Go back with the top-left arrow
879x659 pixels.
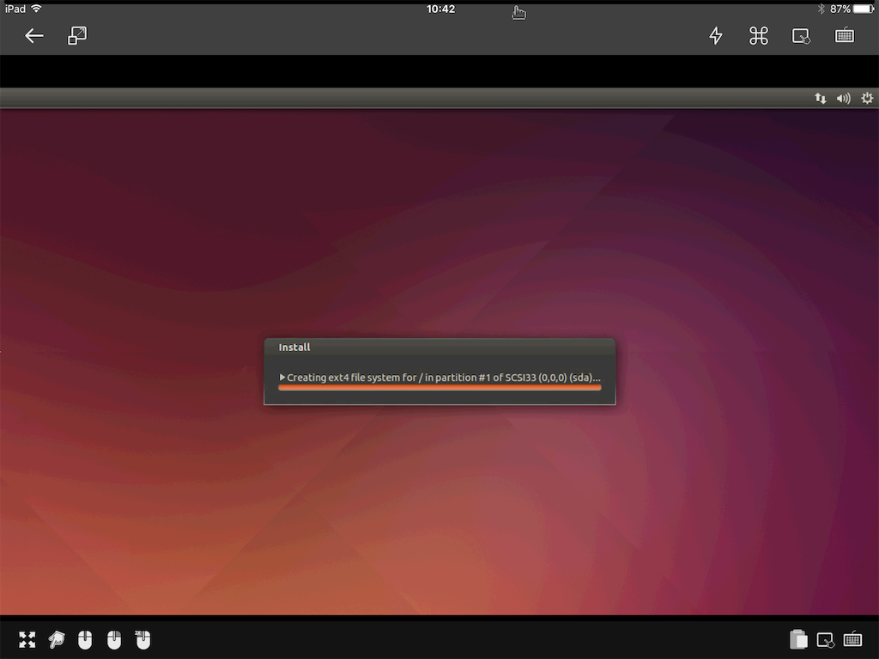tap(34, 36)
